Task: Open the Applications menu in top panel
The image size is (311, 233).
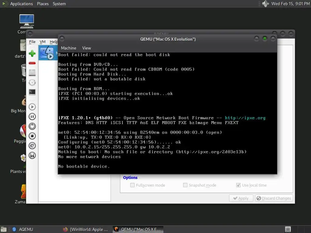Action: click(x=22, y=4)
